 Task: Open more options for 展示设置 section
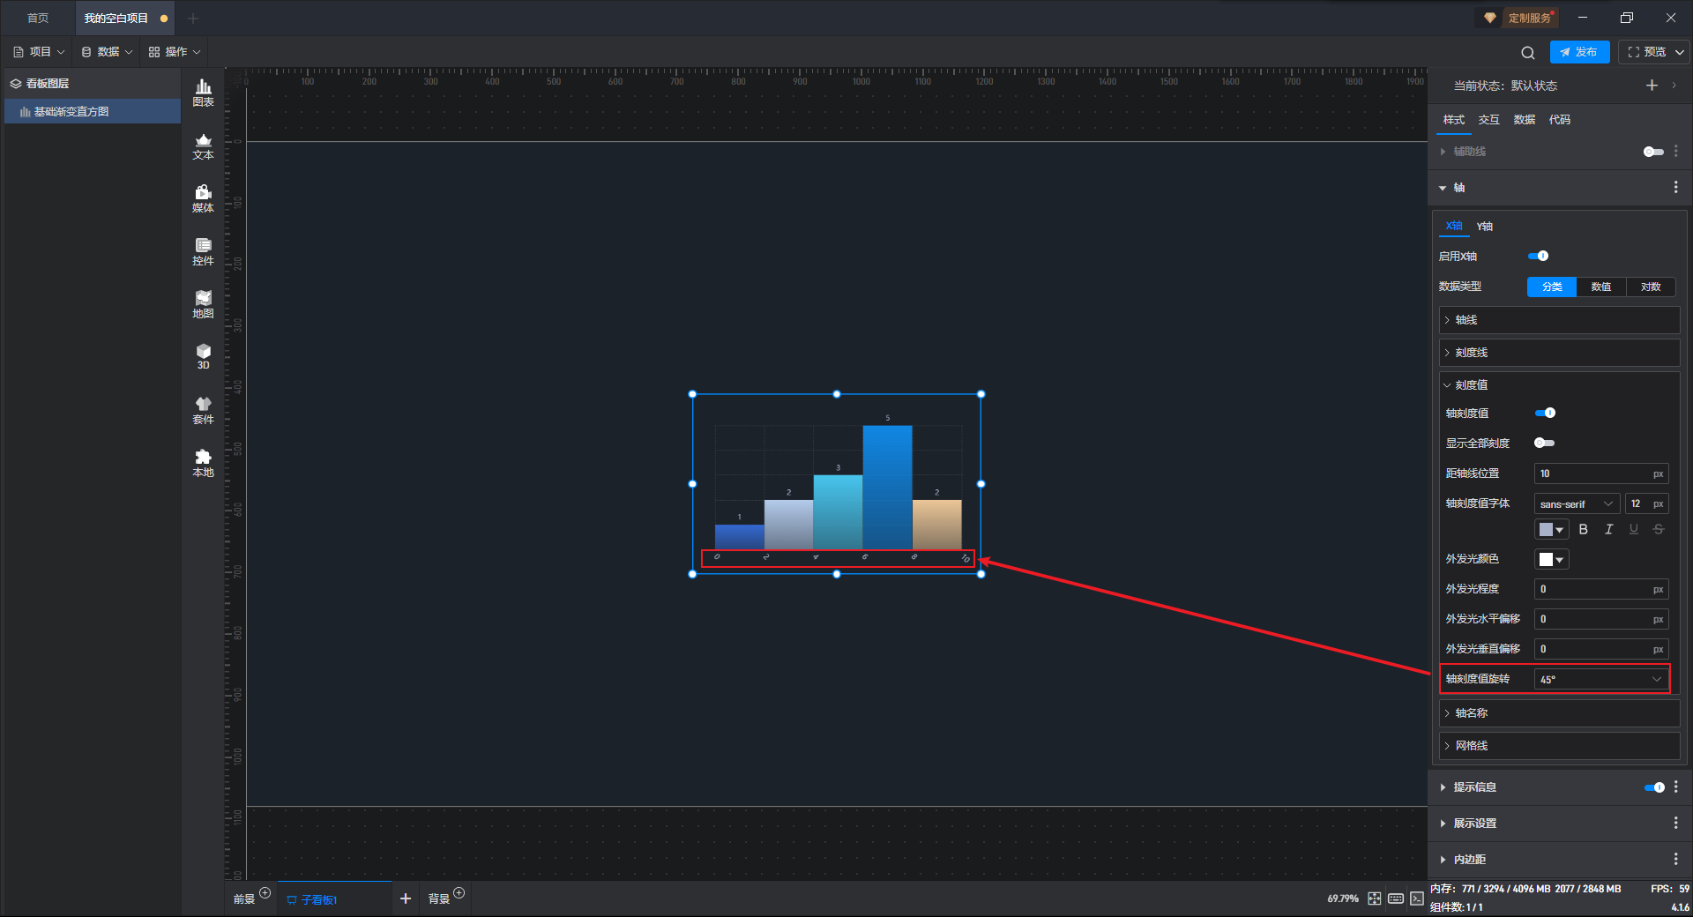tap(1675, 824)
